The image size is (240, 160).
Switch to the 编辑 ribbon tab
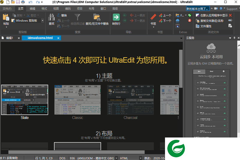(x=32, y=9)
